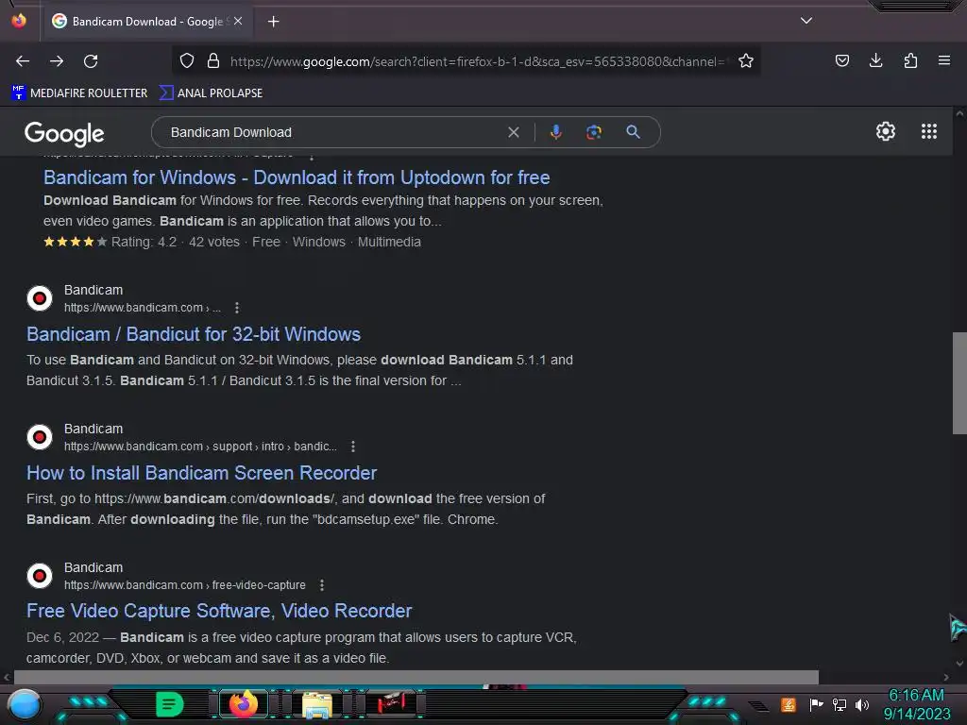Viewport: 967px width, 725px height.
Task: Open Action Center flag icon
Action: (816, 704)
